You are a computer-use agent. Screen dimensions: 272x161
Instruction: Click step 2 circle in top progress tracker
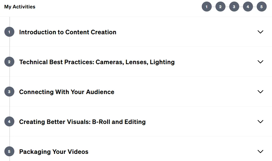[x=220, y=7]
